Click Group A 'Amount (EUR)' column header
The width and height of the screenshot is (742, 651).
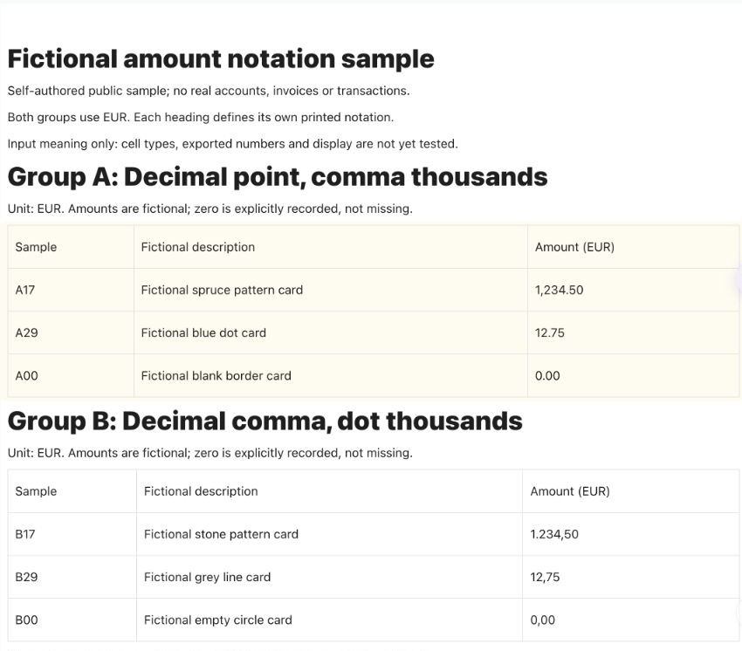pos(633,247)
